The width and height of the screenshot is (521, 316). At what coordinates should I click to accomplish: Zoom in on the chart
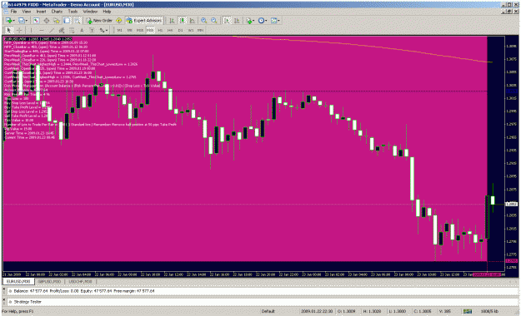point(203,21)
